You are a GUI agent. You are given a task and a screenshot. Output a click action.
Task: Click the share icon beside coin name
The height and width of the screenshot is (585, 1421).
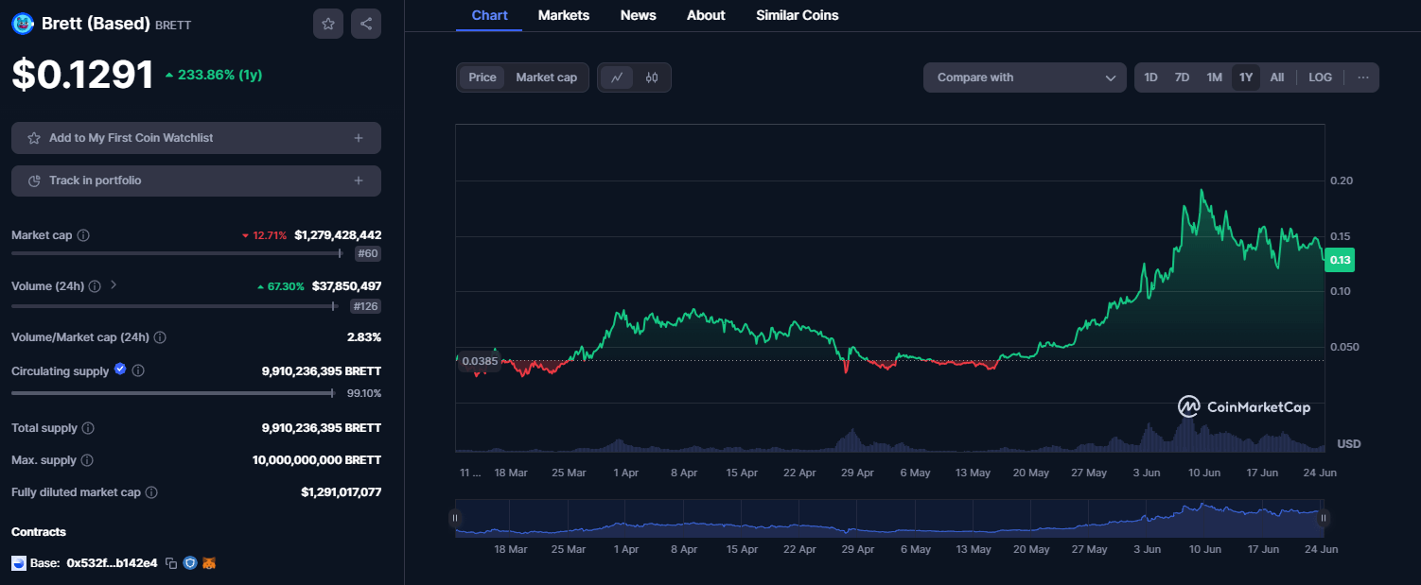pos(366,24)
